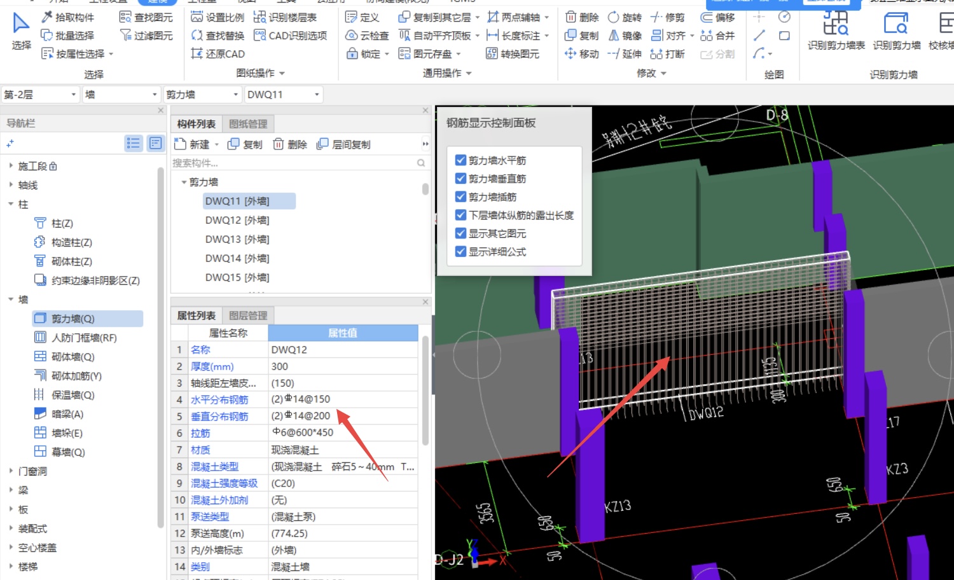Click the 水平分布钢筋 value cell

[x=343, y=399]
